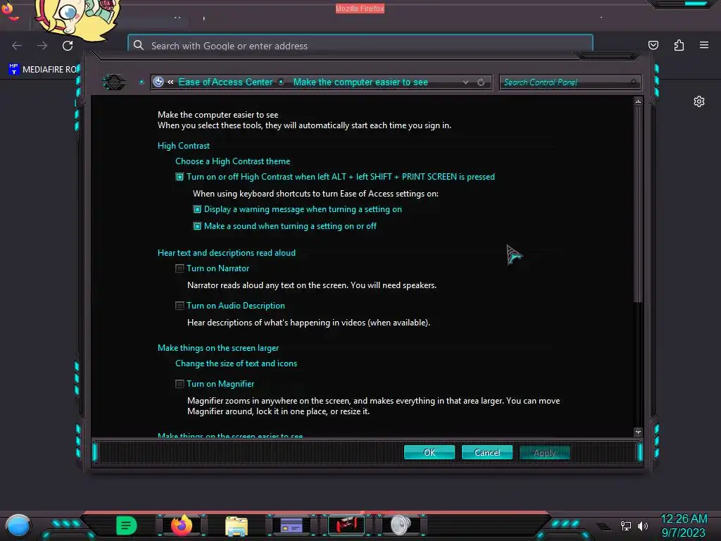
Task: Uncheck Make a sound when turning setting checkbox
Action: (197, 226)
